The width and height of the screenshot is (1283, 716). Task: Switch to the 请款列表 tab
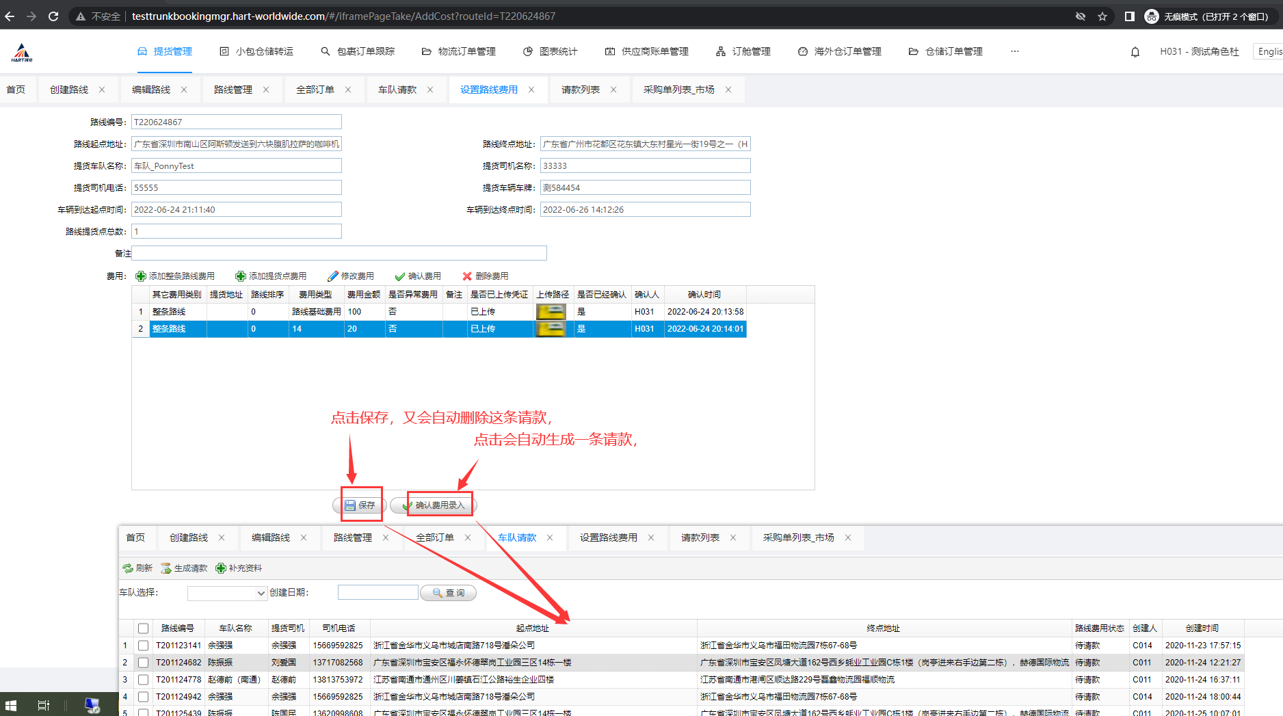(581, 90)
